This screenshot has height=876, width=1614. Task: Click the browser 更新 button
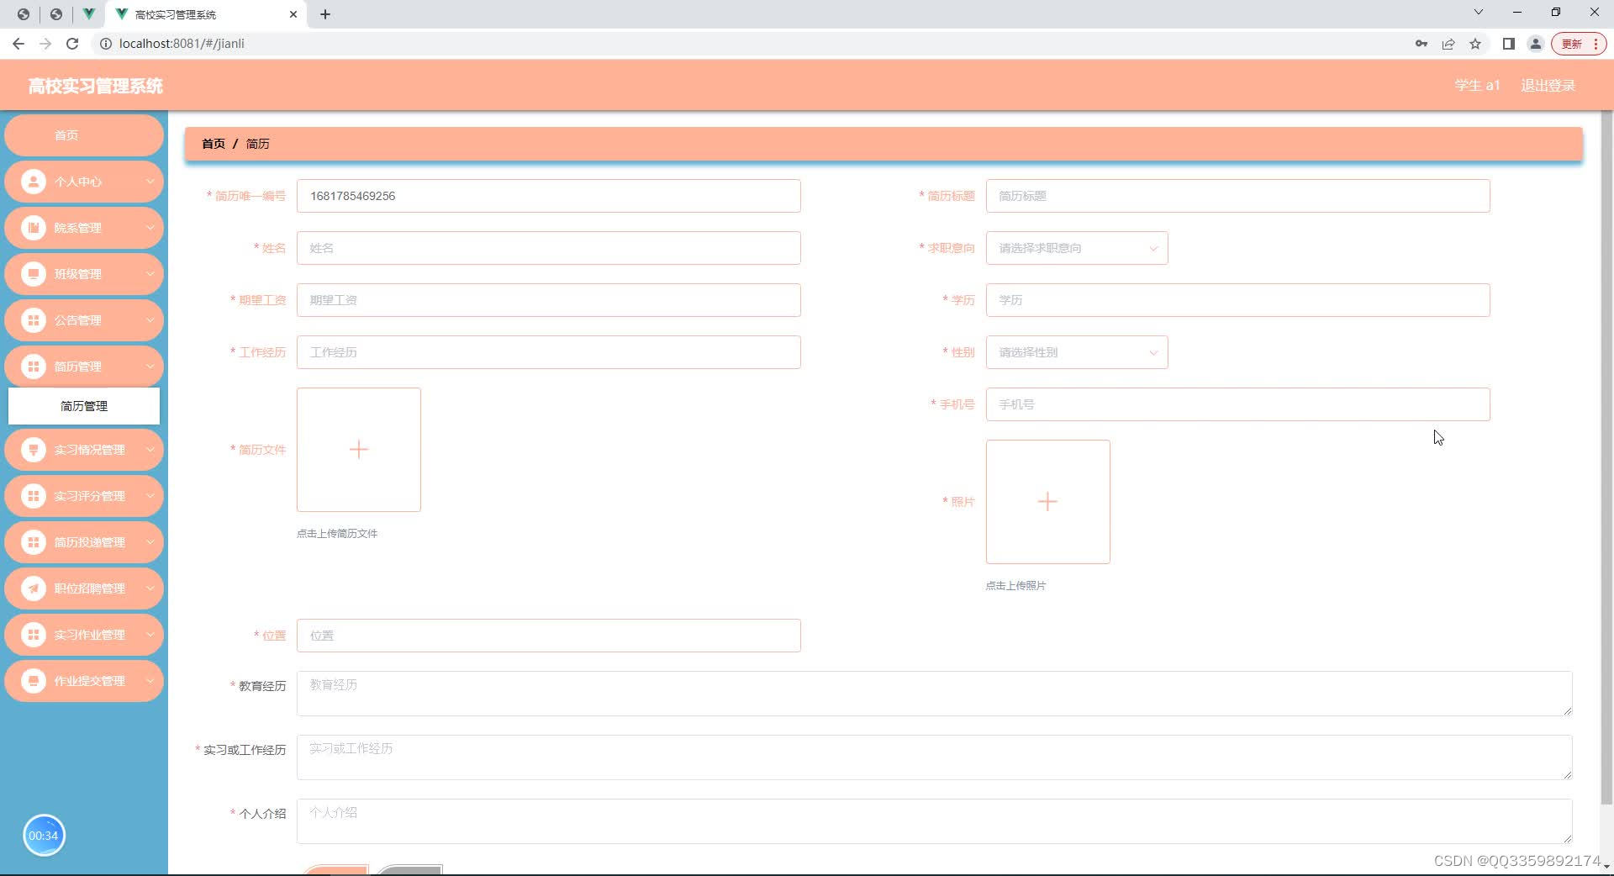pos(1579,44)
